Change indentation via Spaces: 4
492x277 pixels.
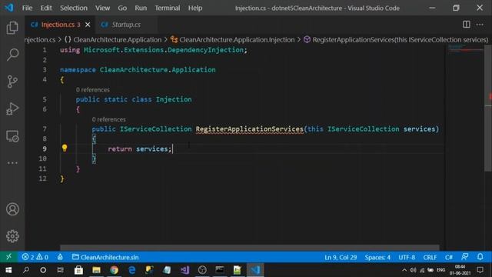coord(377,257)
